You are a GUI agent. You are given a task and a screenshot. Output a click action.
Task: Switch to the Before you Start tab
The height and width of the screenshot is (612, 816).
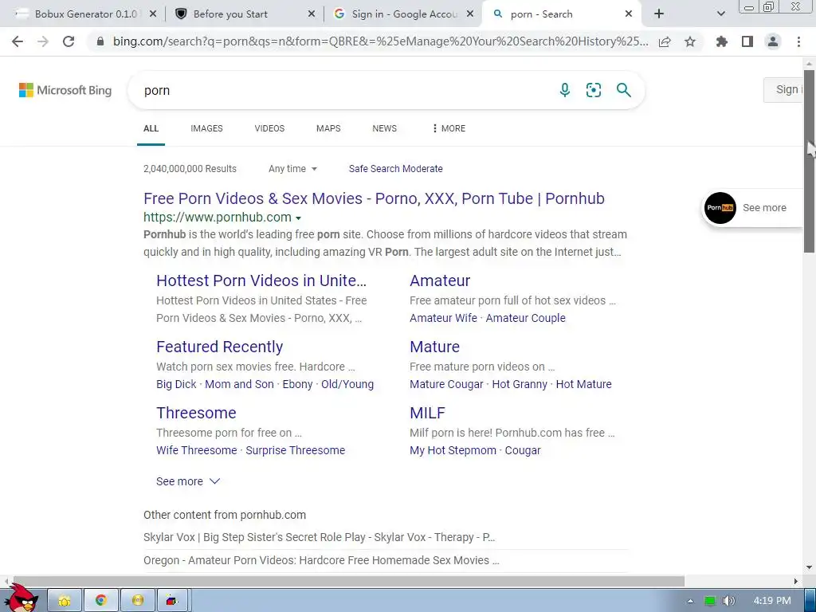(x=230, y=14)
